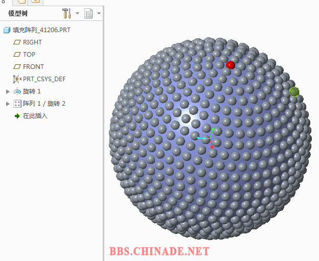The width and height of the screenshot is (319, 261).
Task: Select the 填充阵列_41206.PRT root node
Action: pos(41,30)
